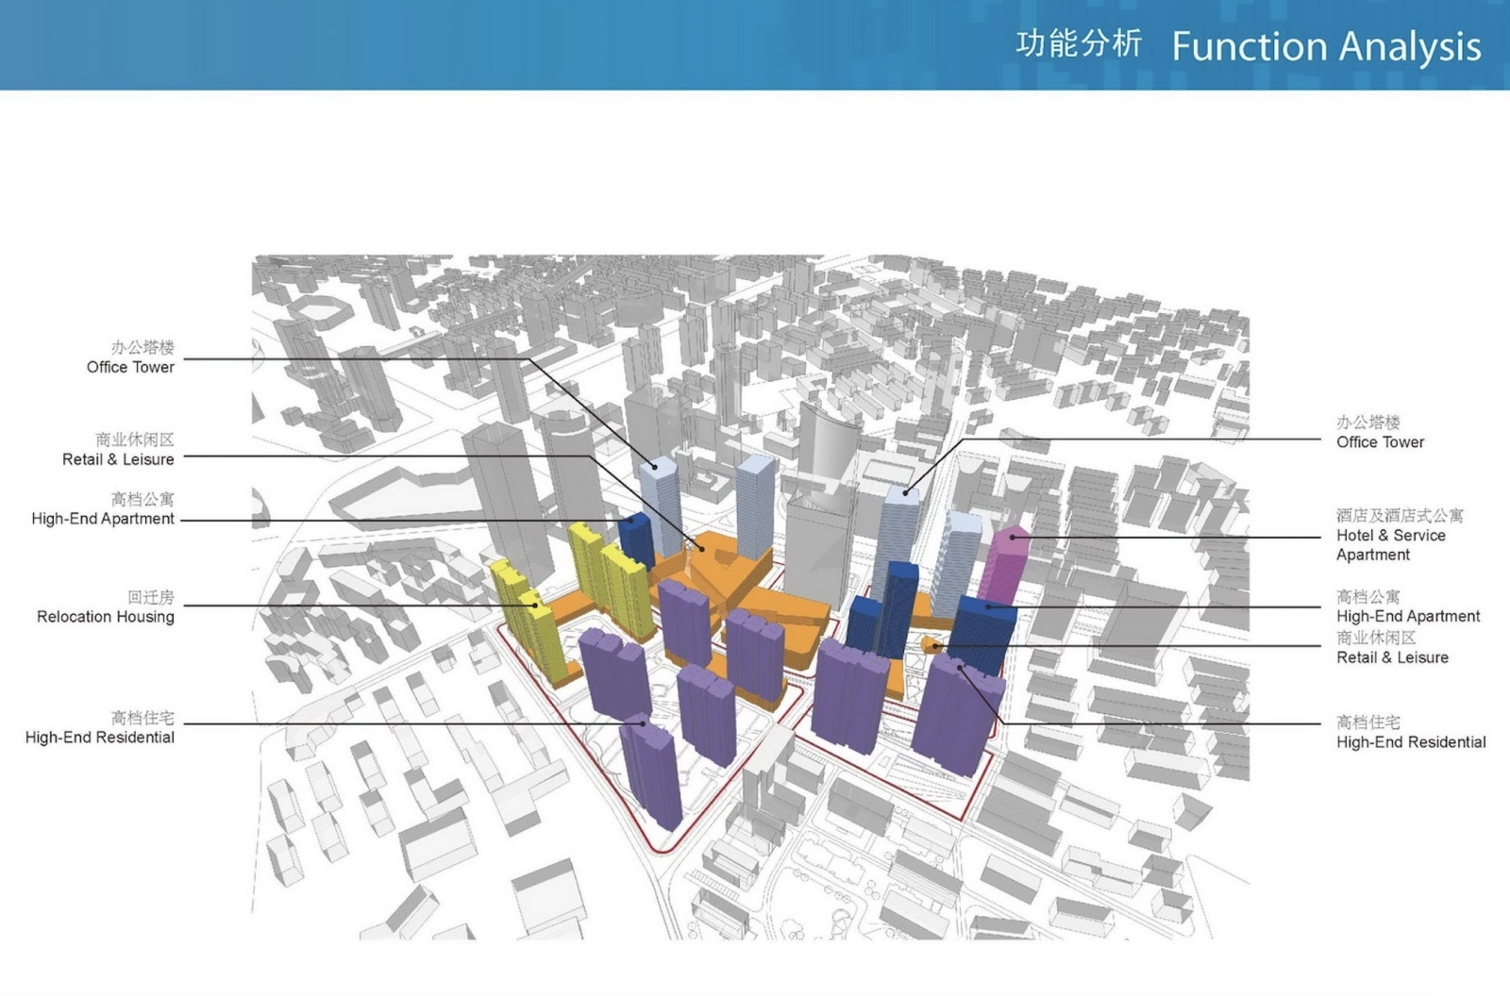Select the right 'Office Tower' label
Viewport: 1510px width, 996px height.
(x=1380, y=441)
